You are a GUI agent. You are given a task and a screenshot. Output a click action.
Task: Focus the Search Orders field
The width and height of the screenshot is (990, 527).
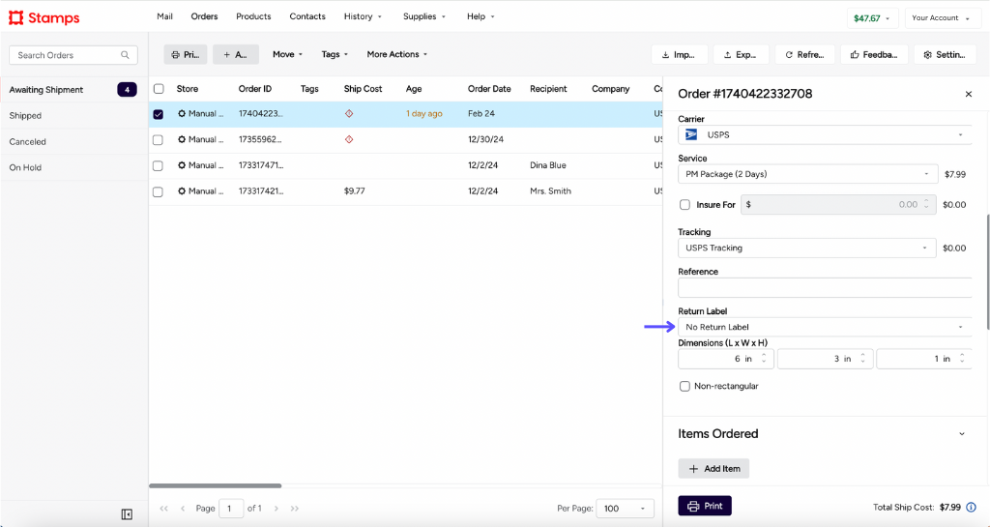[73, 55]
